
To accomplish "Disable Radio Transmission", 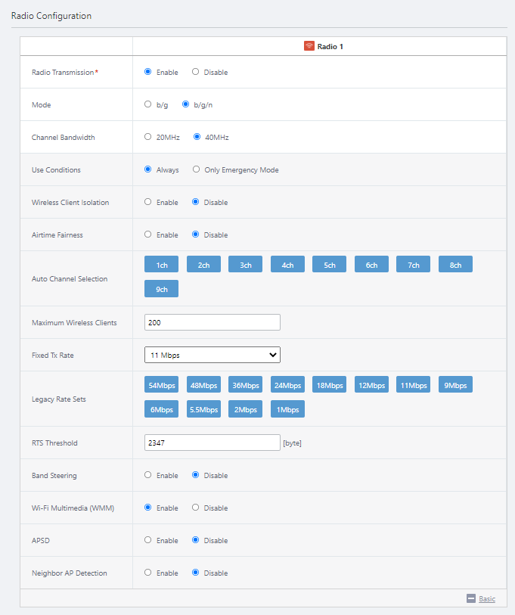I will pyautogui.click(x=196, y=72).
